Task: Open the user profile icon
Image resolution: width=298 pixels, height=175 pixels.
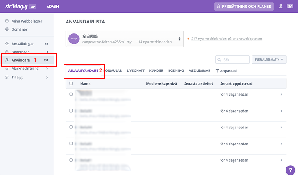Action: click(281, 6)
